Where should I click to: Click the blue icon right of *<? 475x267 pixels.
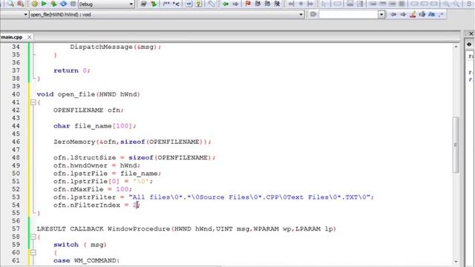point(189,4)
